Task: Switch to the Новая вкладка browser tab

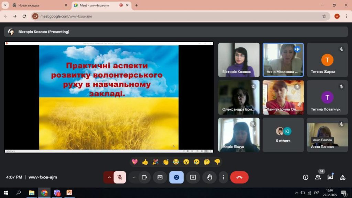Action: click(x=38, y=5)
